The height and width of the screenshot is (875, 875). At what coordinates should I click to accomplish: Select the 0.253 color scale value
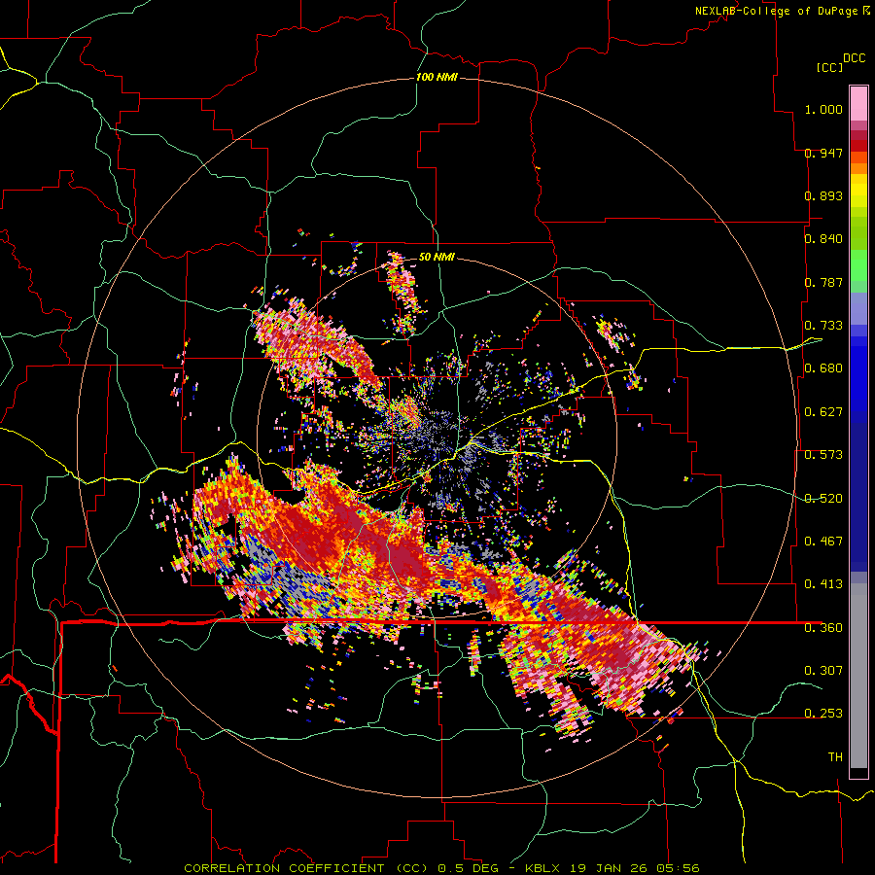(823, 714)
